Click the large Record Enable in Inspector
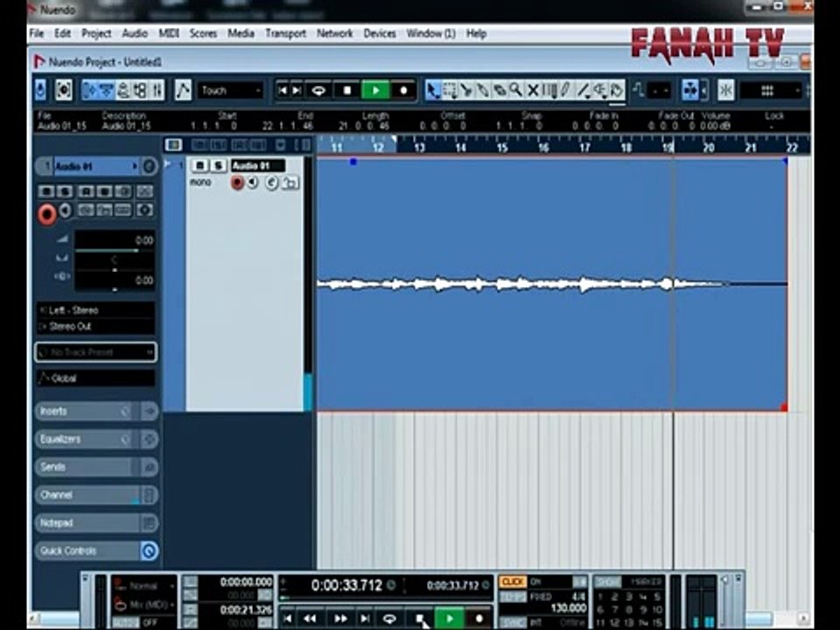 pos(47,213)
